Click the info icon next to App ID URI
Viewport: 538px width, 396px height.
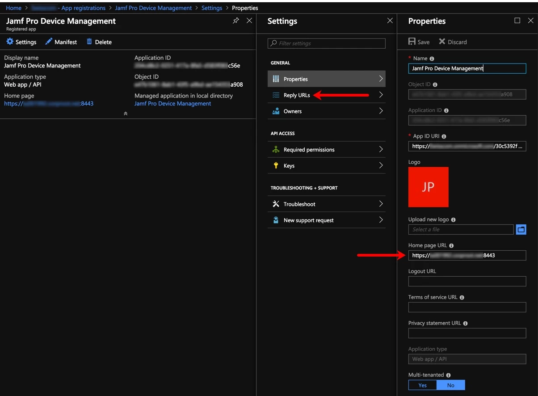click(x=444, y=136)
